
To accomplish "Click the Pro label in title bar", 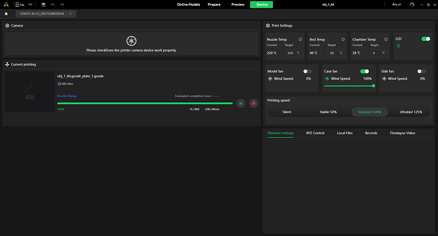I will point(396,4).
